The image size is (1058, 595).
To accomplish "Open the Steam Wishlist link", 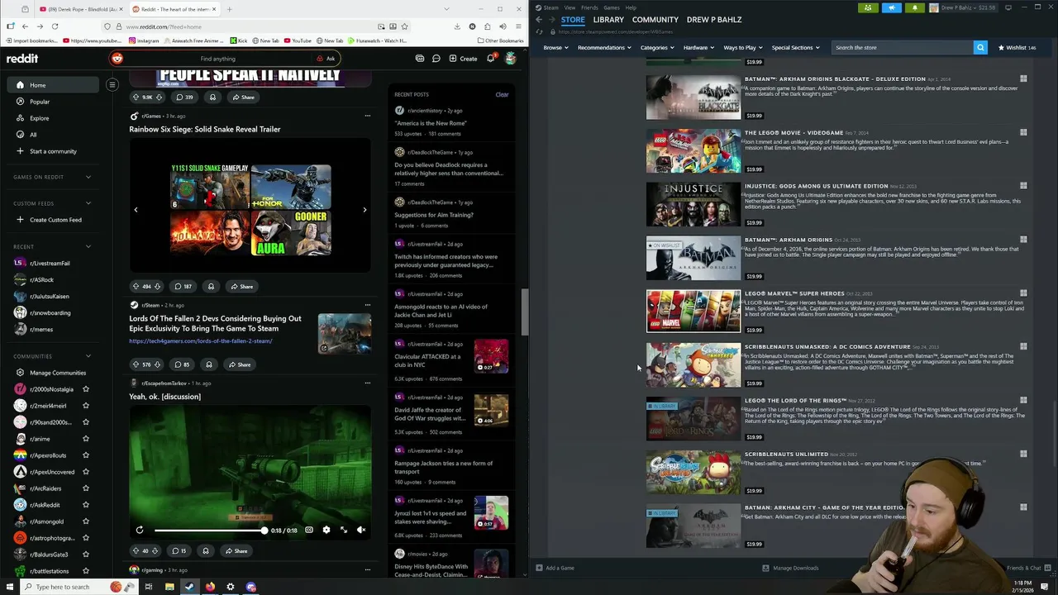I will pyautogui.click(x=1017, y=47).
